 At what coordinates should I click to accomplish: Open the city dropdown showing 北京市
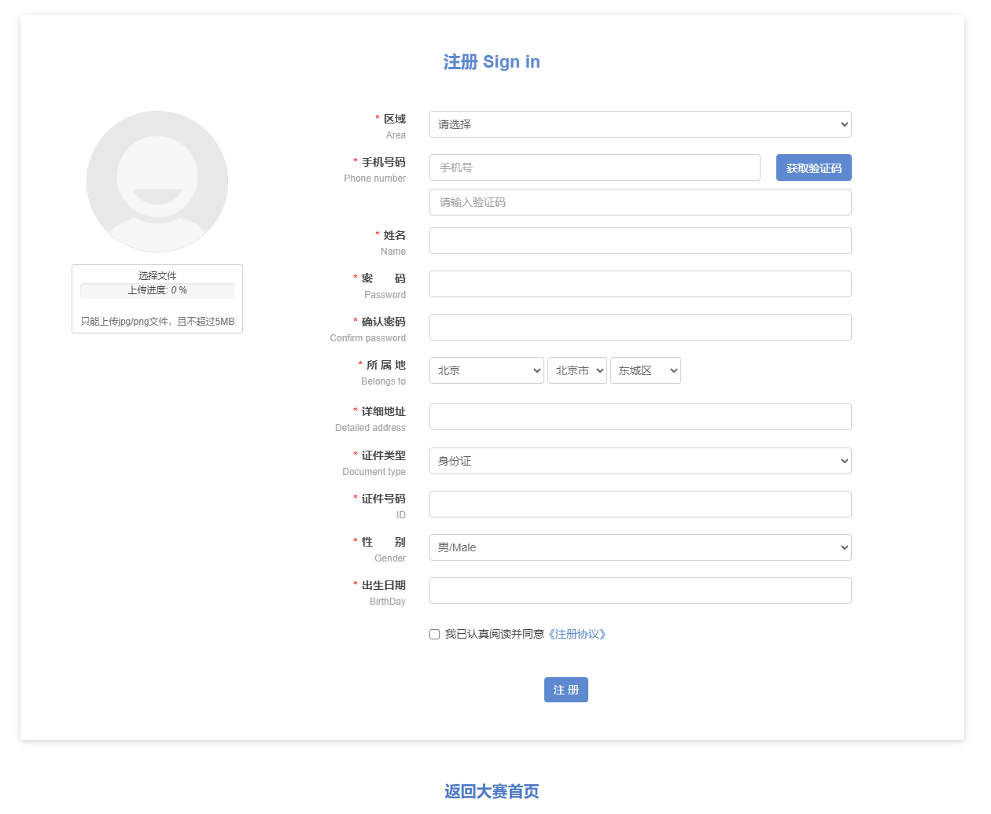pos(577,370)
